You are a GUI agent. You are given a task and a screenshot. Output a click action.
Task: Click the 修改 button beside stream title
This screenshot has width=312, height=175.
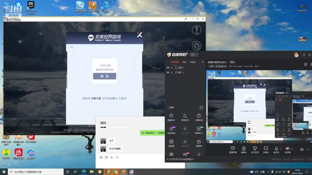(x=232, y=62)
